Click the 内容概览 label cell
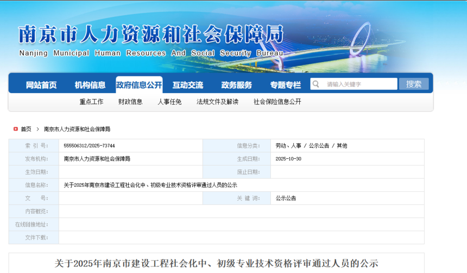The height and width of the screenshot is (273, 467). [x=34, y=211]
